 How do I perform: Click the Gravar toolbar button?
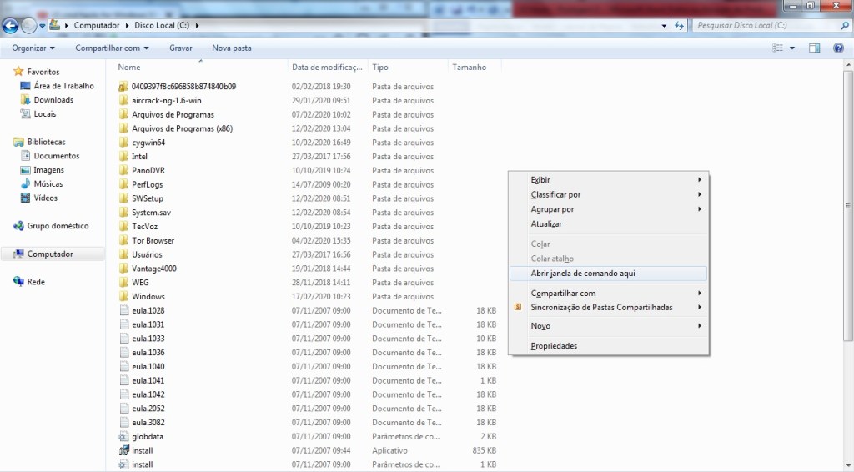click(181, 48)
